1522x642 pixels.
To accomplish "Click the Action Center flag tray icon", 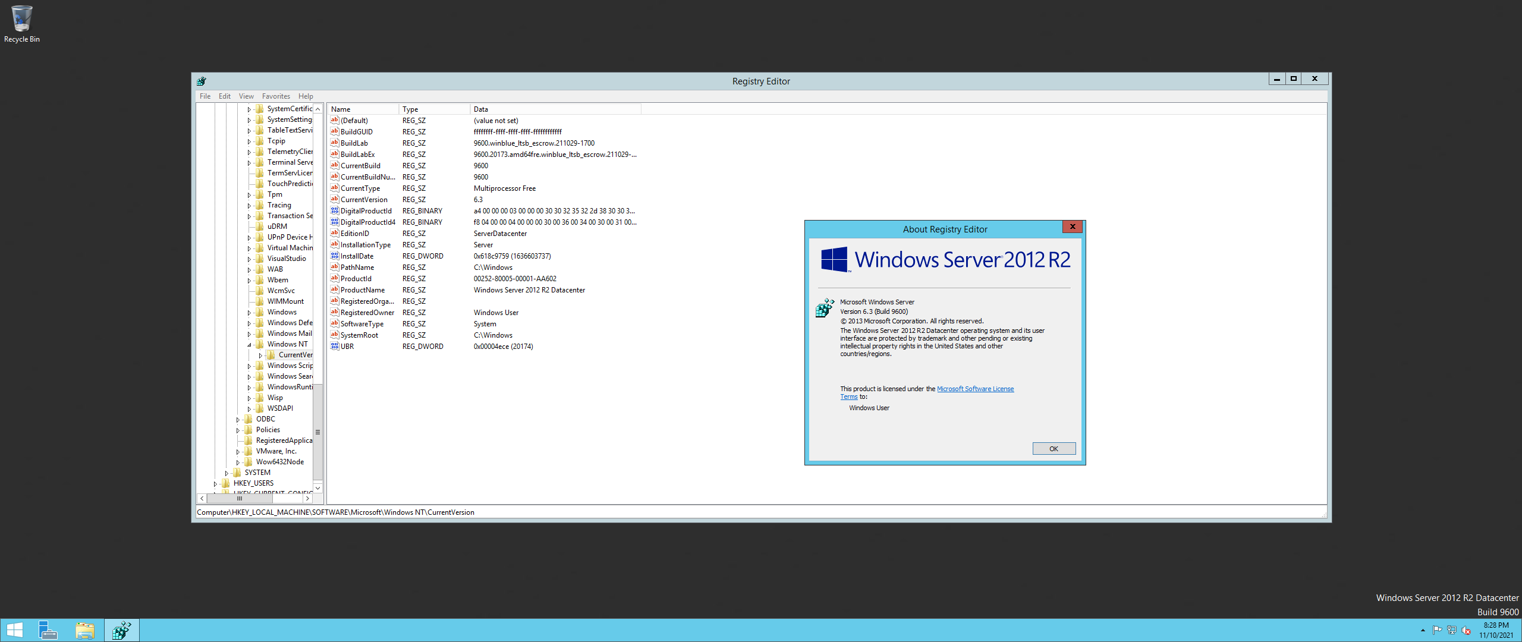I will click(x=1437, y=630).
